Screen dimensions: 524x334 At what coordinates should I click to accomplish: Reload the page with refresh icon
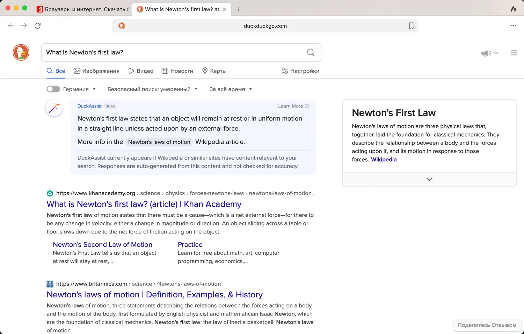38,25
